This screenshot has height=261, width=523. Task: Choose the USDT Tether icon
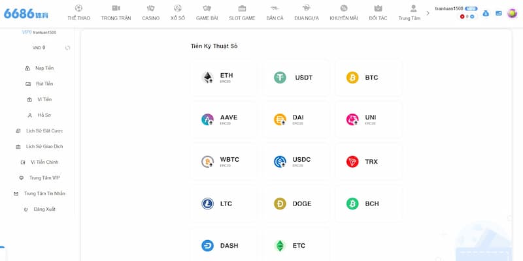pyautogui.click(x=280, y=78)
